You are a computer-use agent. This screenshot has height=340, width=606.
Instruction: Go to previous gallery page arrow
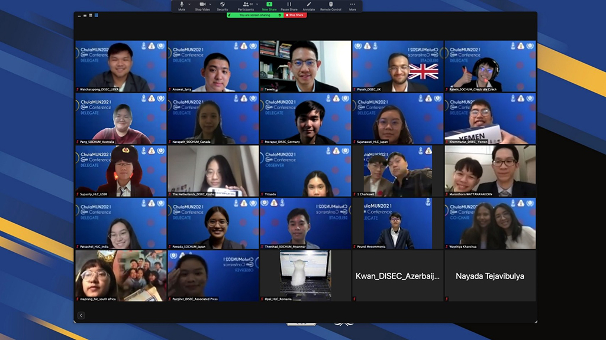pyautogui.click(x=81, y=316)
